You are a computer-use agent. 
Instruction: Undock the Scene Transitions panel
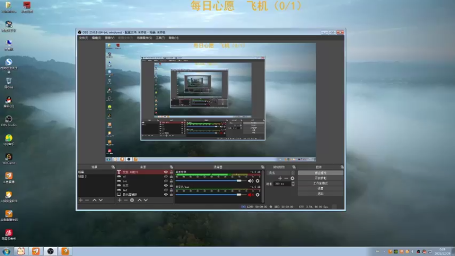point(294,167)
